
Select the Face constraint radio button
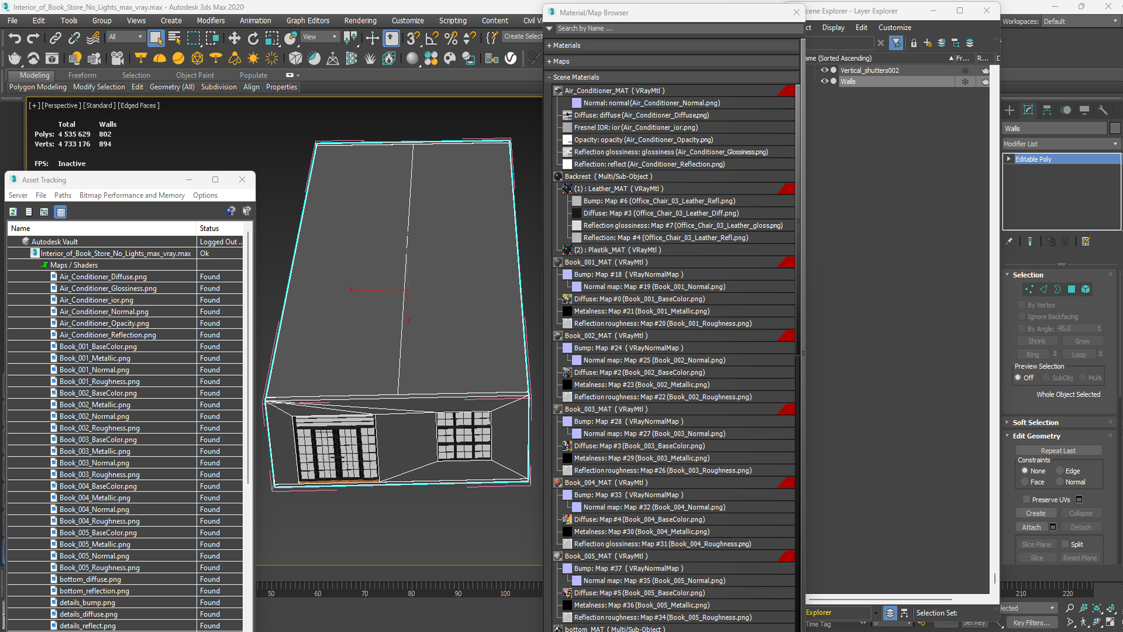(x=1025, y=482)
